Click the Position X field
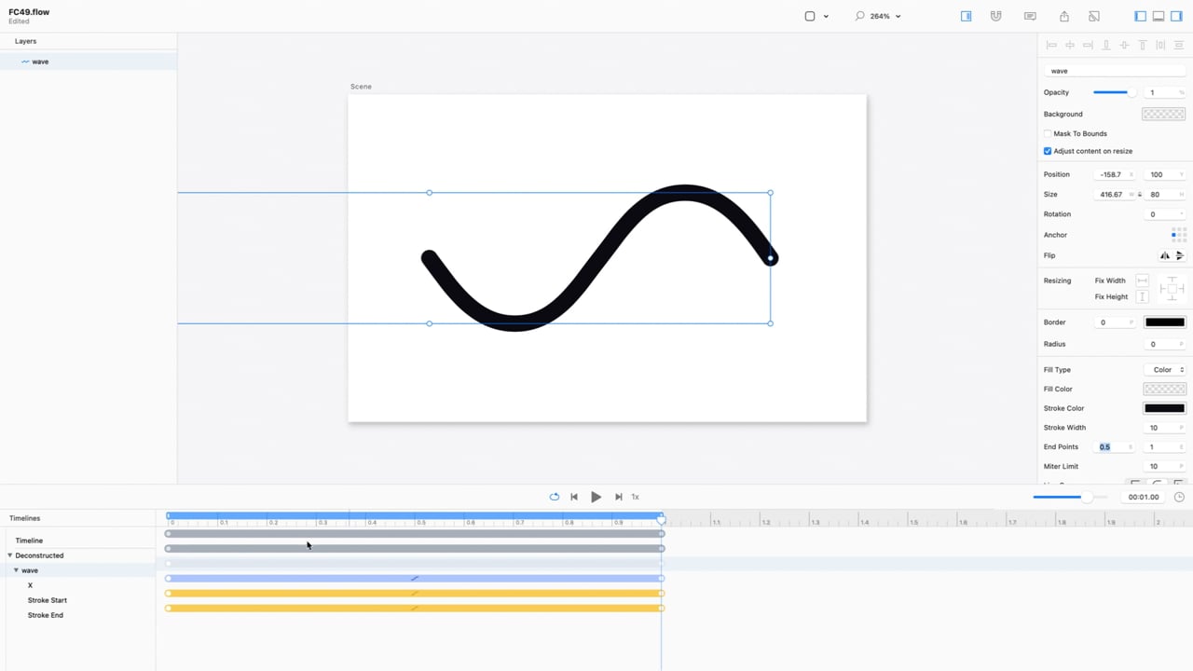 coord(1114,174)
